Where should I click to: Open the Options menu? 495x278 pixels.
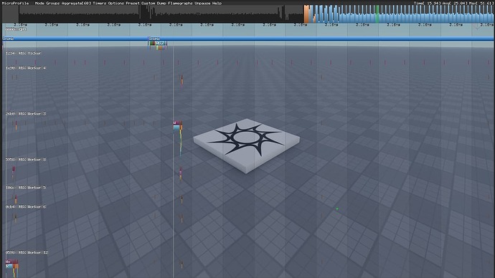116,3
